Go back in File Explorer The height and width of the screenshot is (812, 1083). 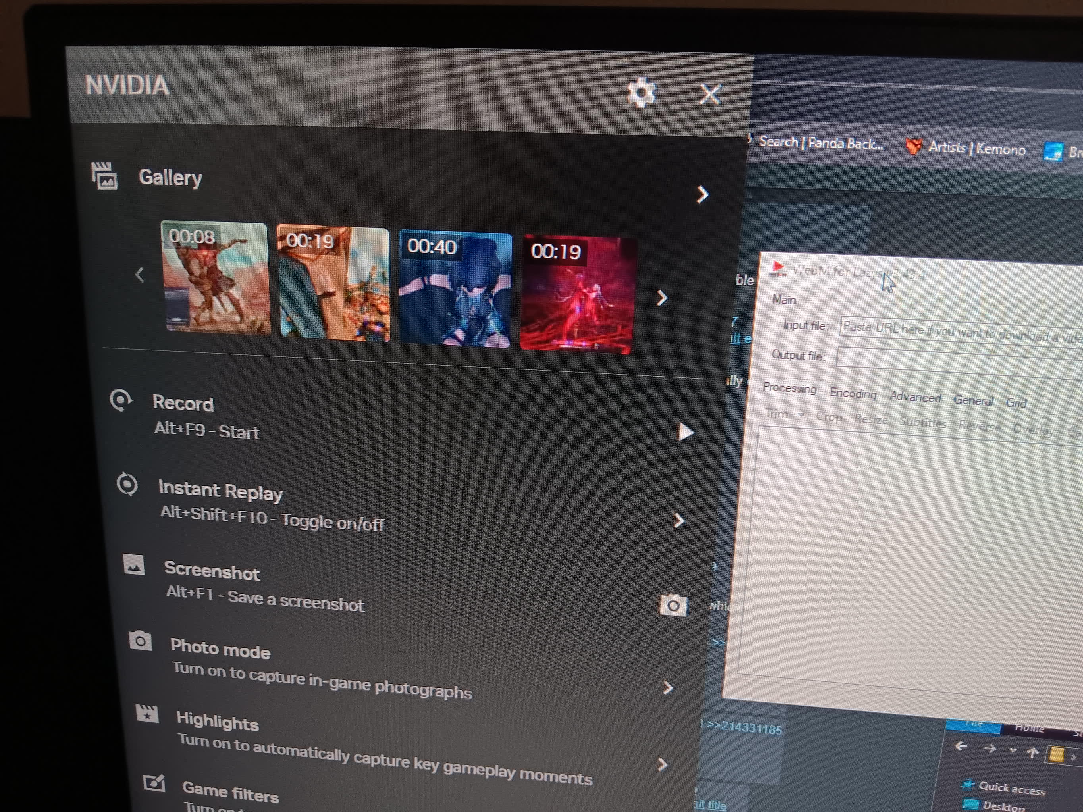click(961, 747)
